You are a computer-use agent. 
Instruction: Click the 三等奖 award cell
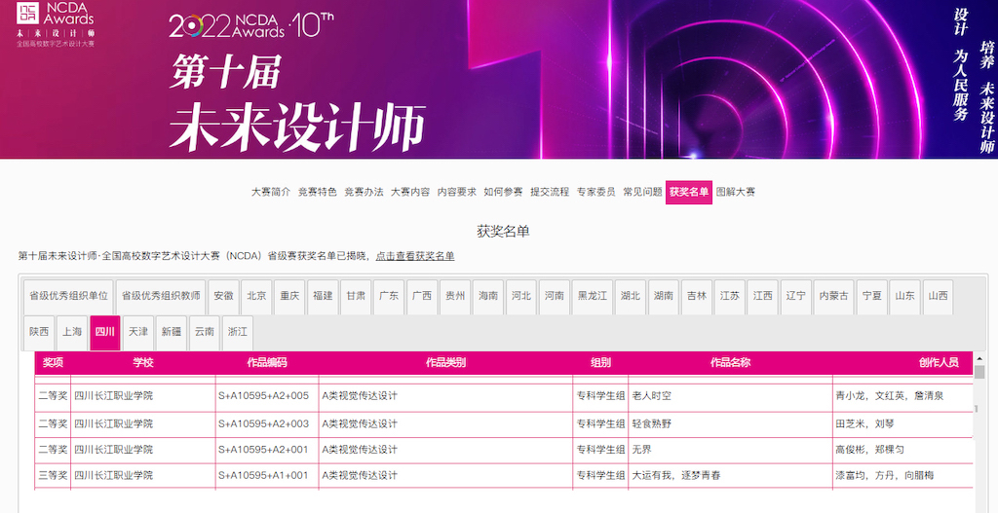(53, 475)
